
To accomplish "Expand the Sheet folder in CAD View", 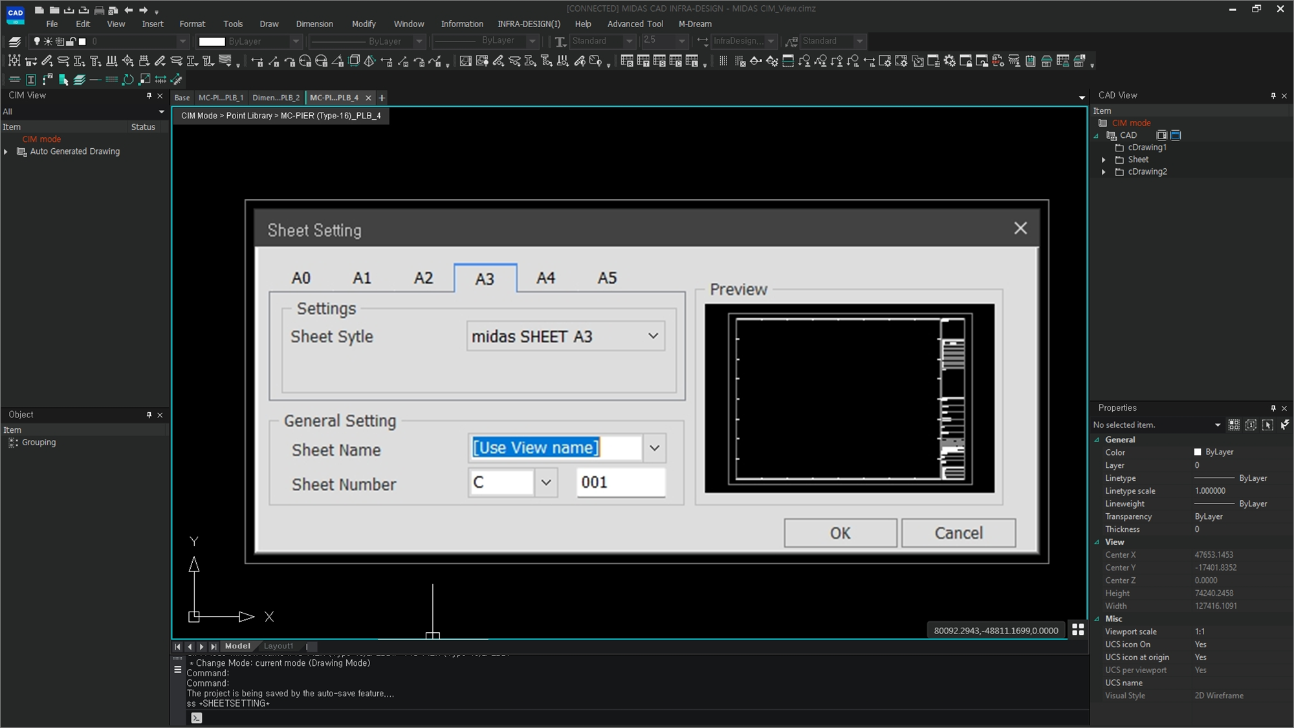I will click(x=1104, y=160).
